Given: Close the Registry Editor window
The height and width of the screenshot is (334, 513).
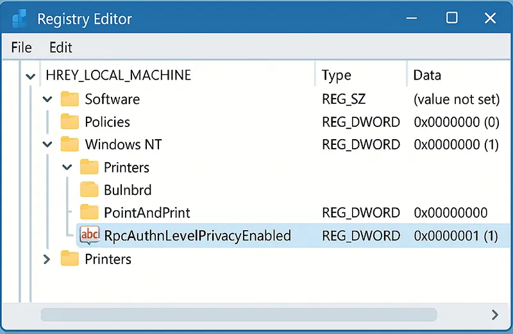Looking at the screenshot, I should click(490, 18).
